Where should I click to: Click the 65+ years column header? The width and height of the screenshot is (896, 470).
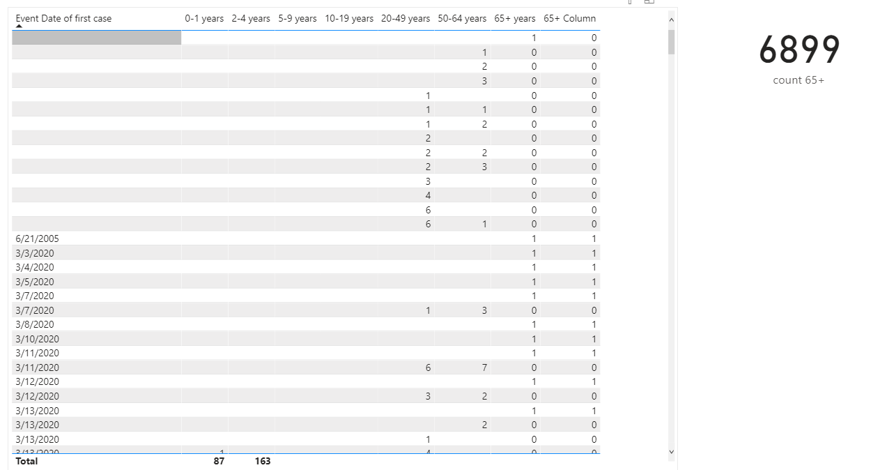coord(515,18)
